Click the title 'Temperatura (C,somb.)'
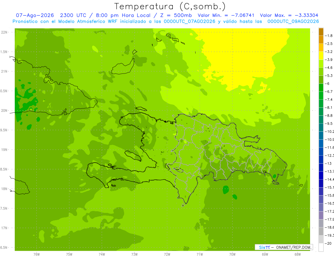 pos(170,6)
